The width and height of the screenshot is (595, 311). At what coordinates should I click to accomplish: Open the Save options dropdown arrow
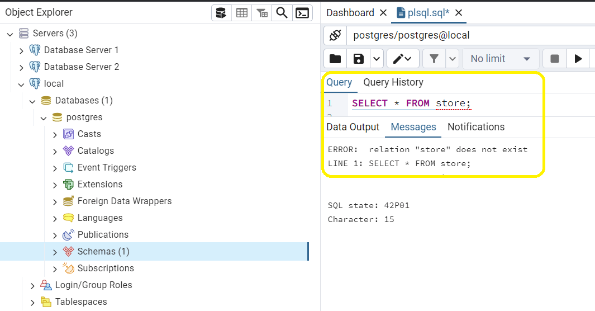click(x=377, y=59)
